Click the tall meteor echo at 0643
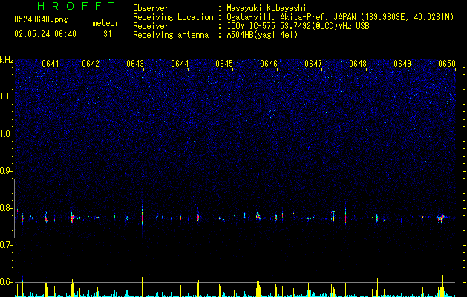 tap(142, 218)
